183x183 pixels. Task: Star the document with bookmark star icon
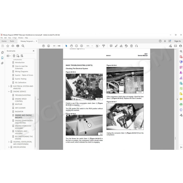[8, 46]
